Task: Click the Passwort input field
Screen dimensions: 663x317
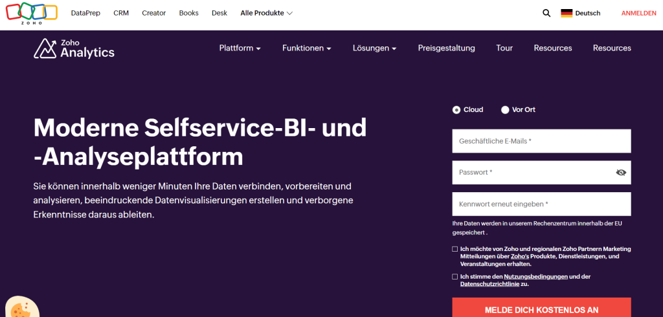Action: [542, 173]
